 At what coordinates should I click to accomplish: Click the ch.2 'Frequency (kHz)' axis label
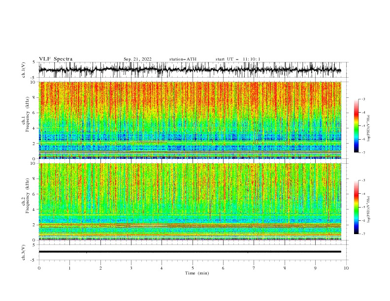(28, 196)
